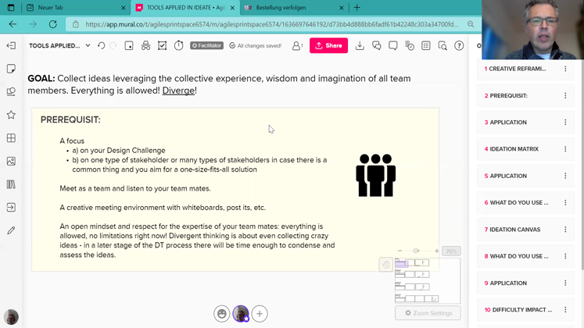Click the add participant plus button
The image size is (584, 328).
tap(260, 314)
